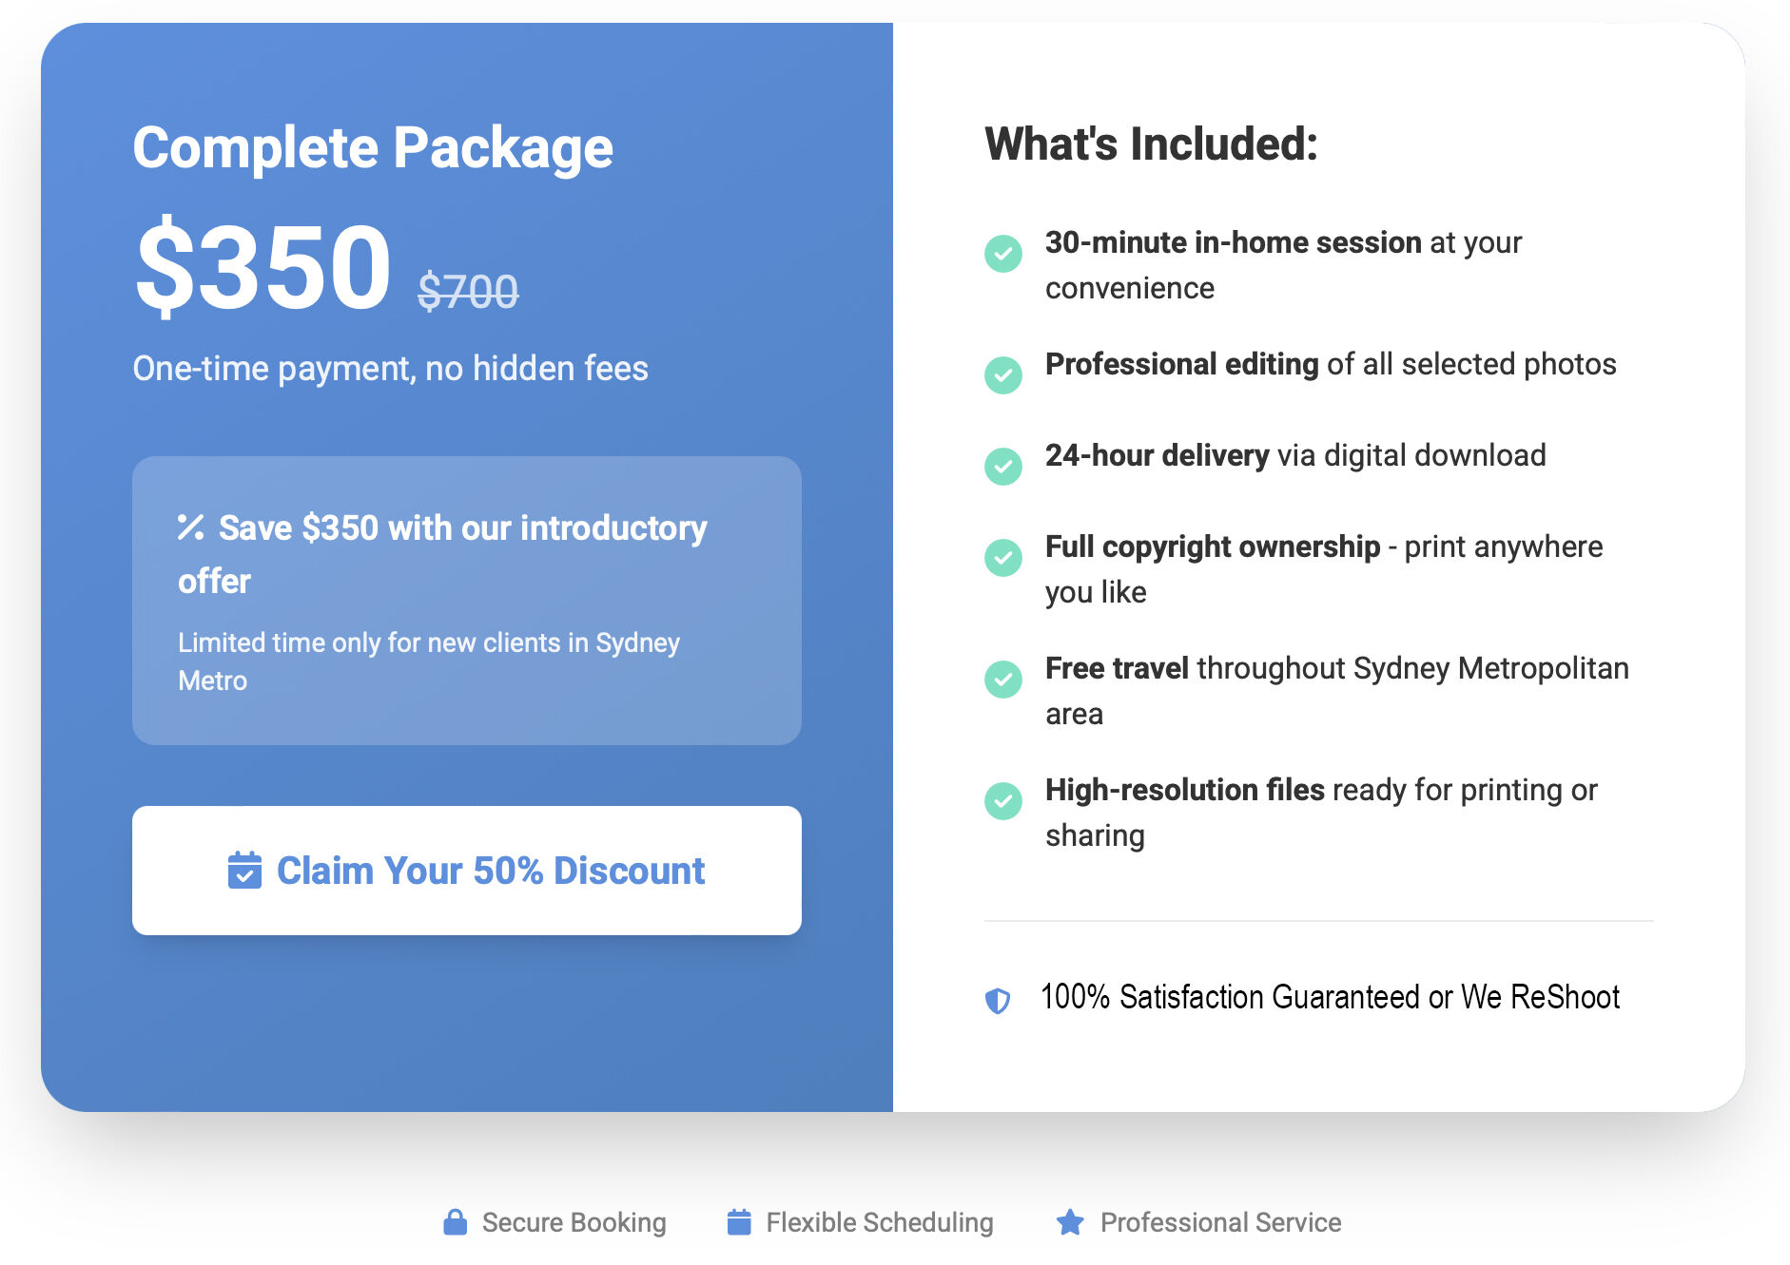Image resolution: width=1790 pixels, height=1265 pixels.
Task: Click the large $350 price
Action: click(x=263, y=267)
